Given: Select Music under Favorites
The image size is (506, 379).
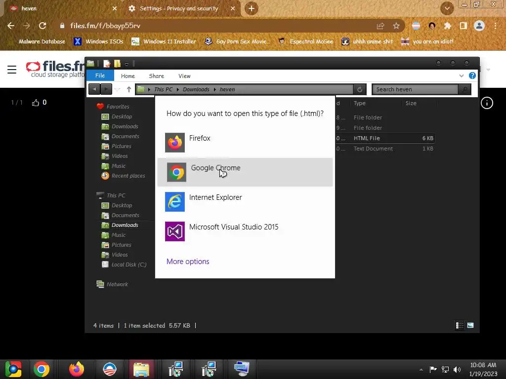Looking at the screenshot, I should (118, 166).
